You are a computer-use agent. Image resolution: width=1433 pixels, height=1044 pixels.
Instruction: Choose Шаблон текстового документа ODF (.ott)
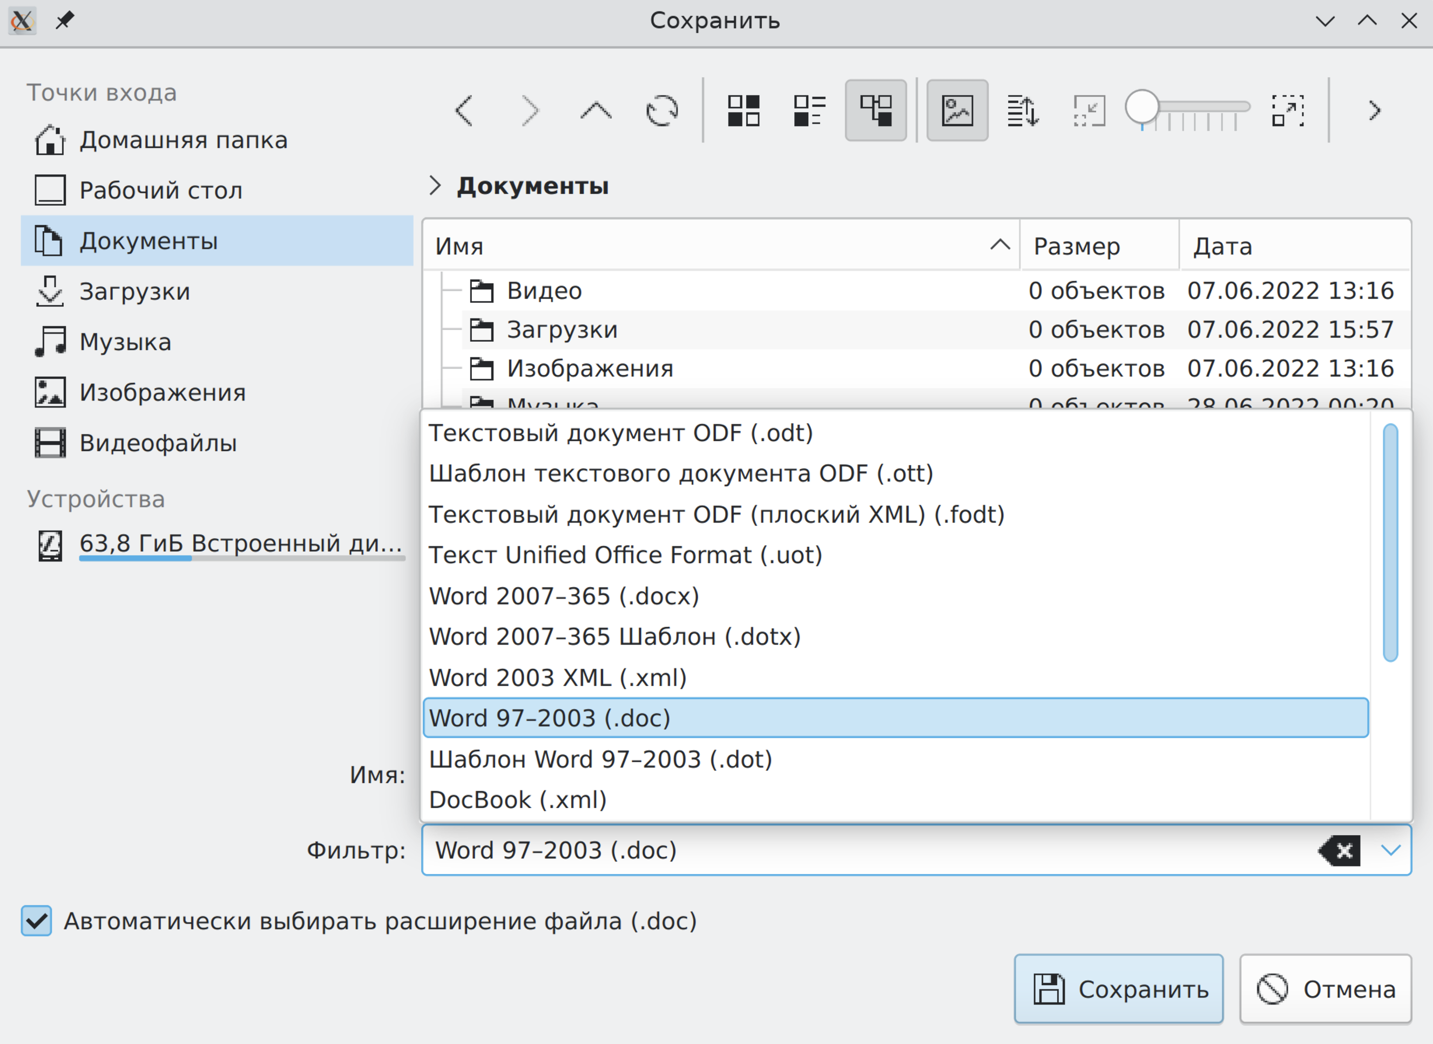click(896, 474)
